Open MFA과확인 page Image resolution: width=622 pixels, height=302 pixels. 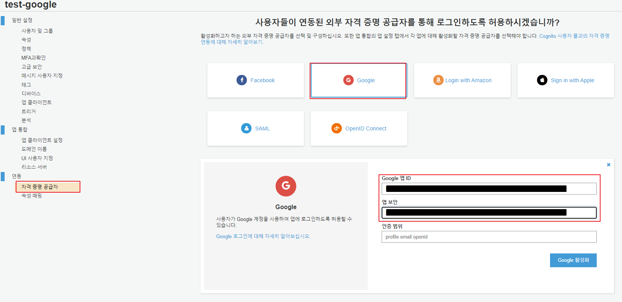tap(34, 58)
